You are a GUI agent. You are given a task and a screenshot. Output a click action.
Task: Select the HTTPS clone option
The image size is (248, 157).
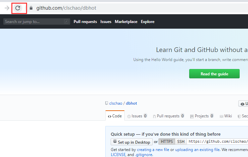[x=167, y=142]
